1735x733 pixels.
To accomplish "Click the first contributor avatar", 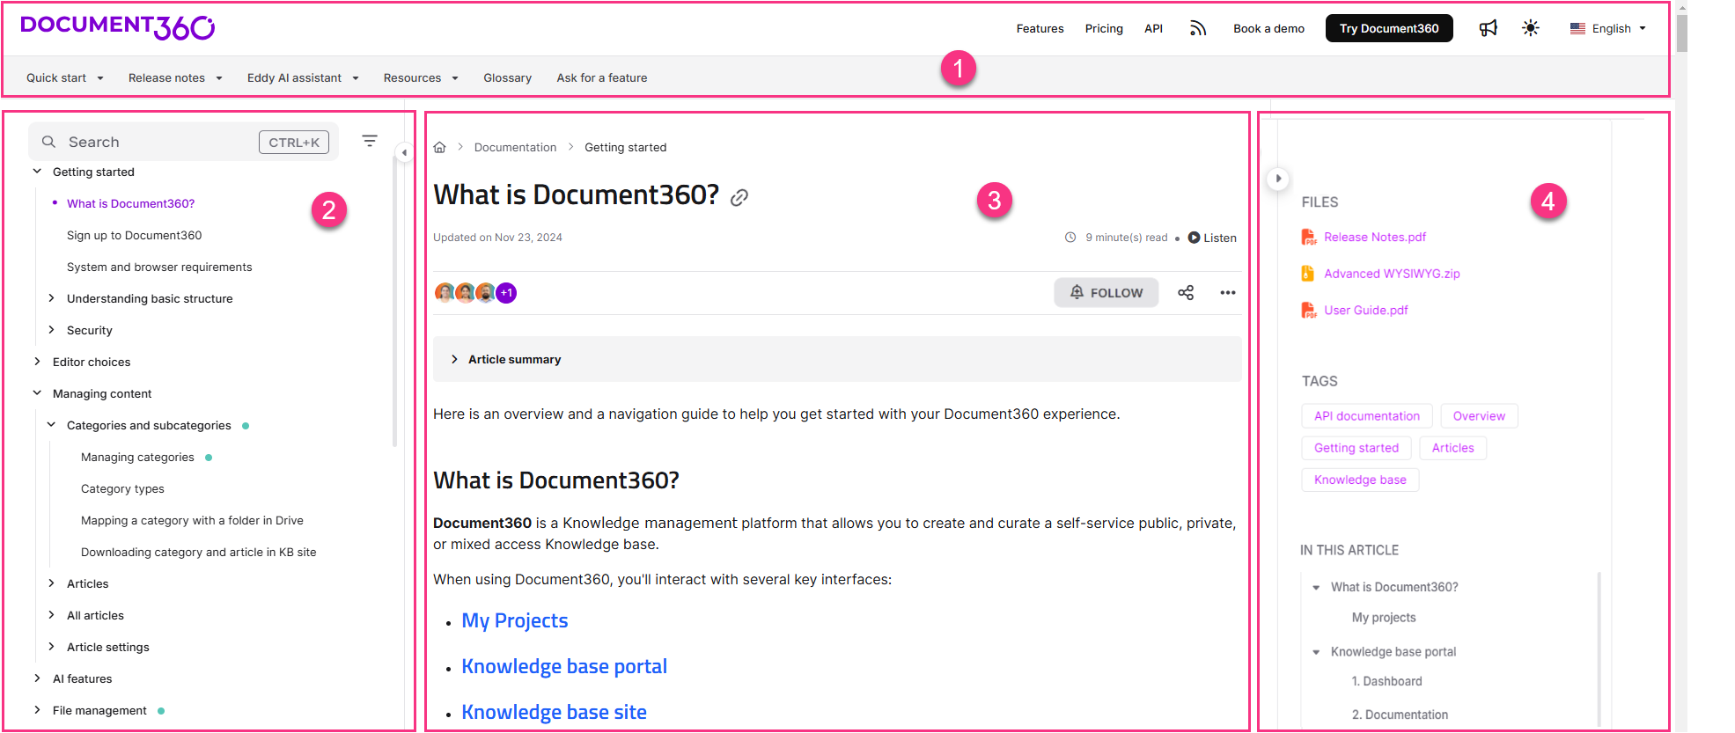I will coord(445,293).
